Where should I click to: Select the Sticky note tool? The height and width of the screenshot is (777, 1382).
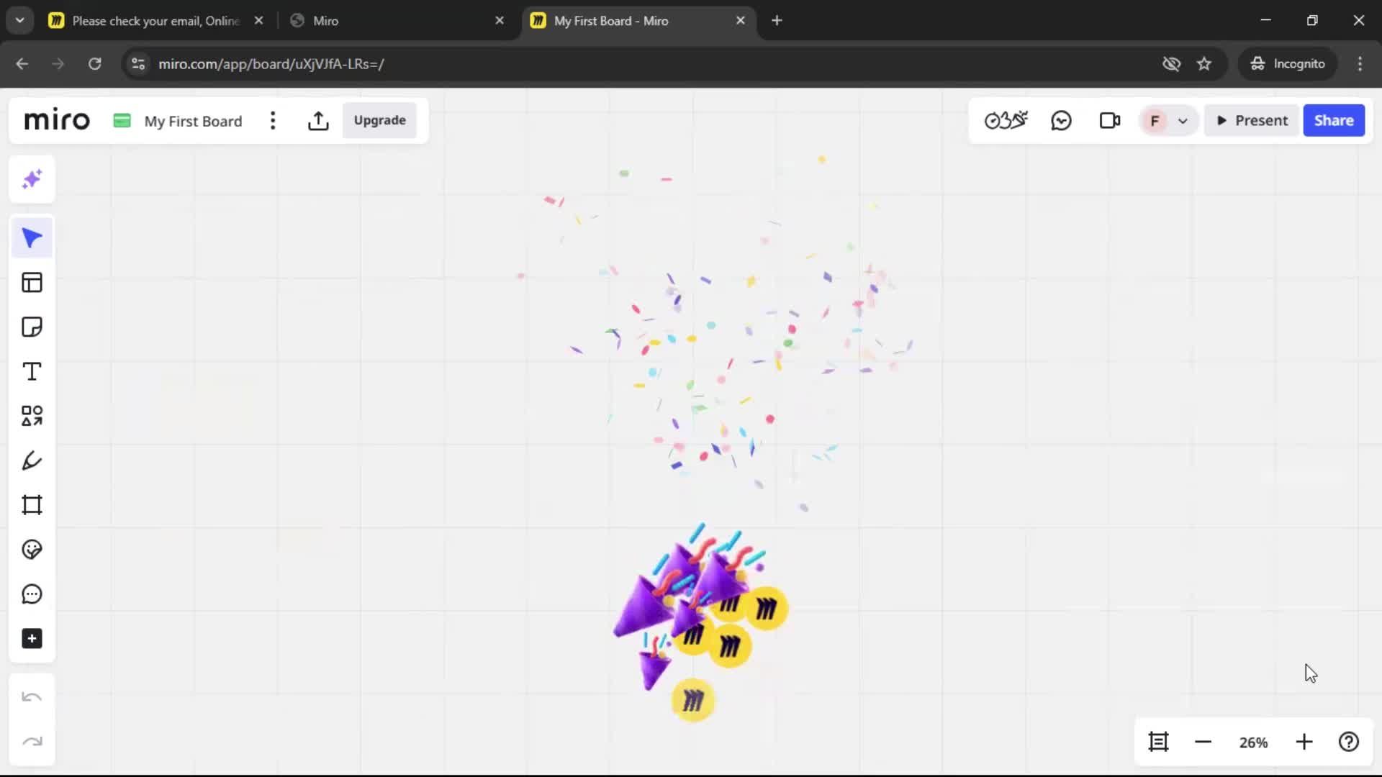click(32, 327)
